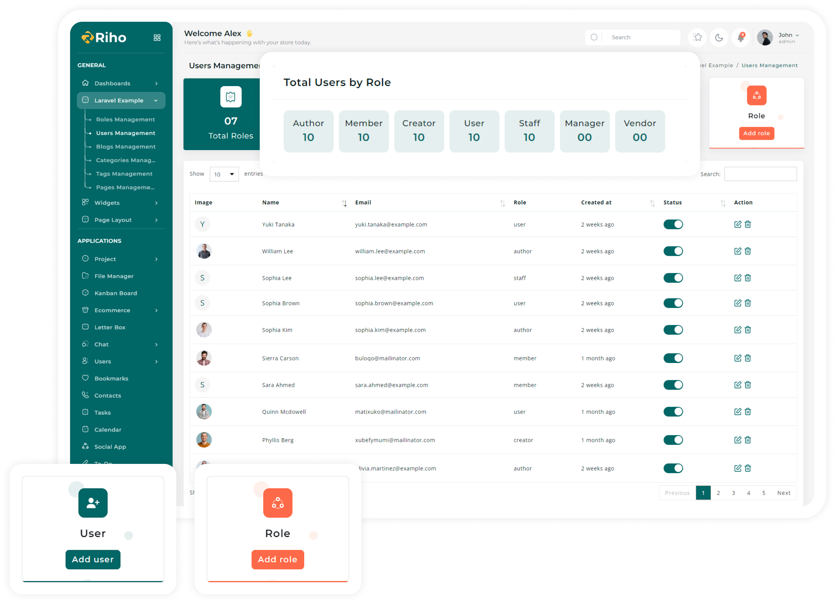Open the show entries dropdown
Viewport: 836px width, 604px height.
[x=224, y=174]
